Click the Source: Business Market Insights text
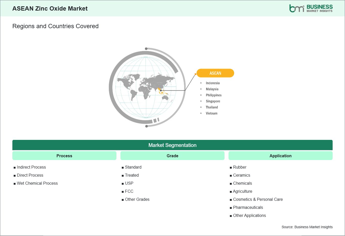The image size is (345, 236). (x=307, y=227)
